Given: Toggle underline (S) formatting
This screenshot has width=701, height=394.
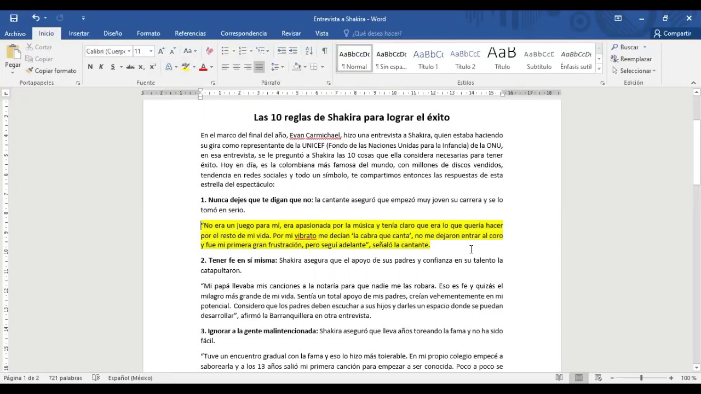Looking at the screenshot, I should [113, 67].
